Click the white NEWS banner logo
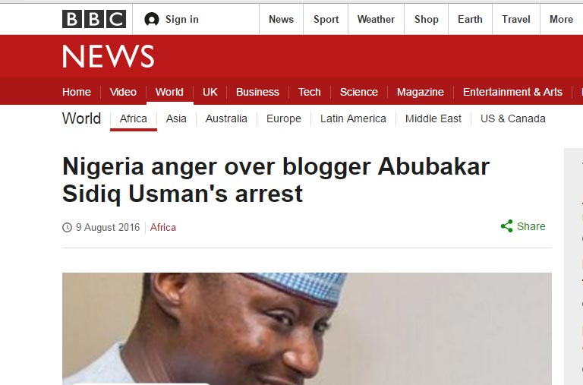The height and width of the screenshot is (385, 583). pyautogui.click(x=109, y=56)
